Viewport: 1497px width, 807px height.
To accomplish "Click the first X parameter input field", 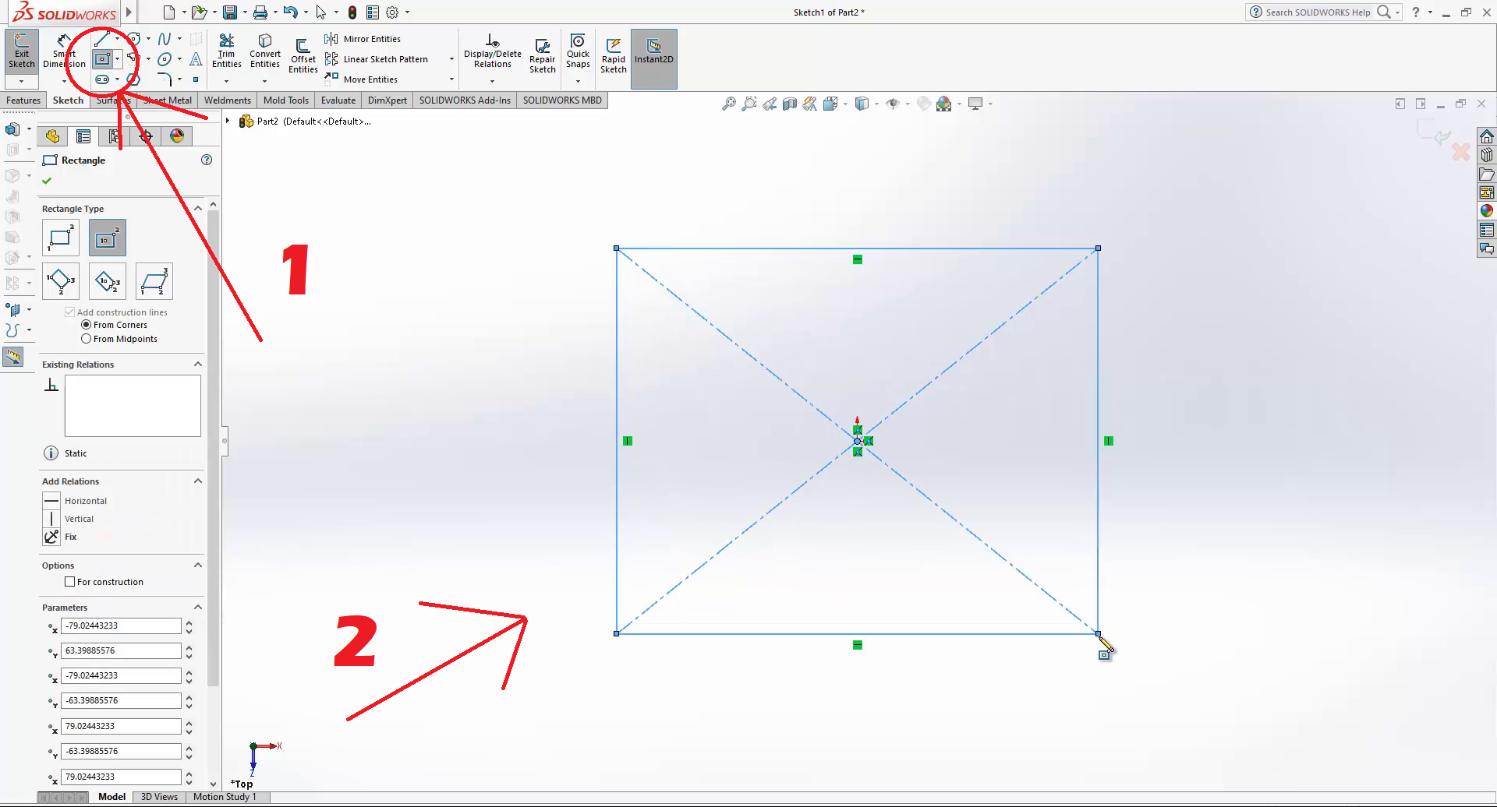I will [121, 626].
